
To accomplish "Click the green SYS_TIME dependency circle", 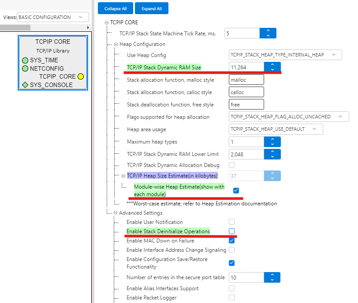I will pos(25,60).
